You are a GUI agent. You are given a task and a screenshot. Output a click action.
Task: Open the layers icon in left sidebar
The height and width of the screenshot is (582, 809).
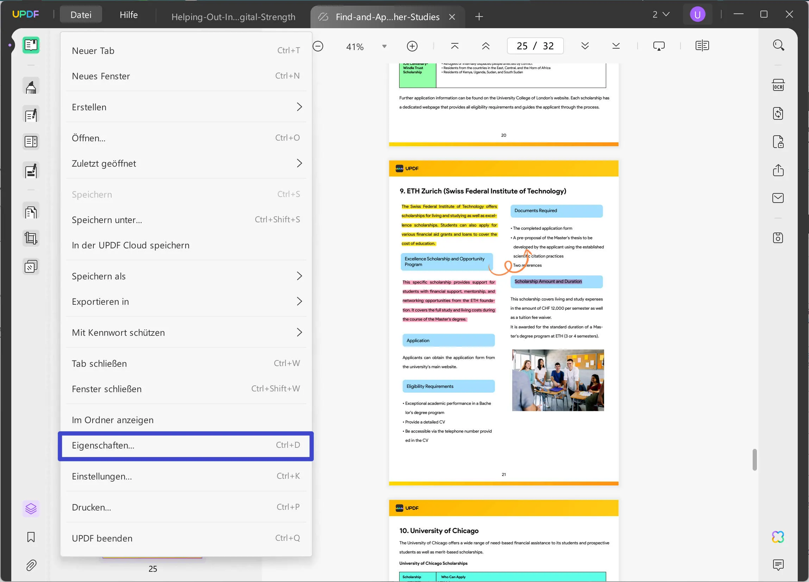31,508
